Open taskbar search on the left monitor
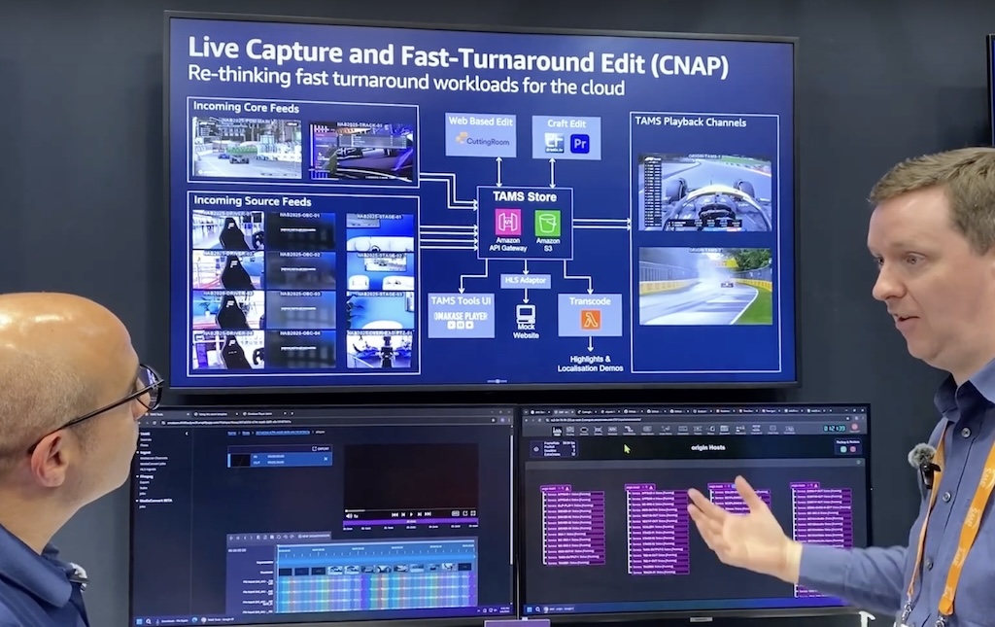Screen dimensions: 995x627 (x=149, y=621)
